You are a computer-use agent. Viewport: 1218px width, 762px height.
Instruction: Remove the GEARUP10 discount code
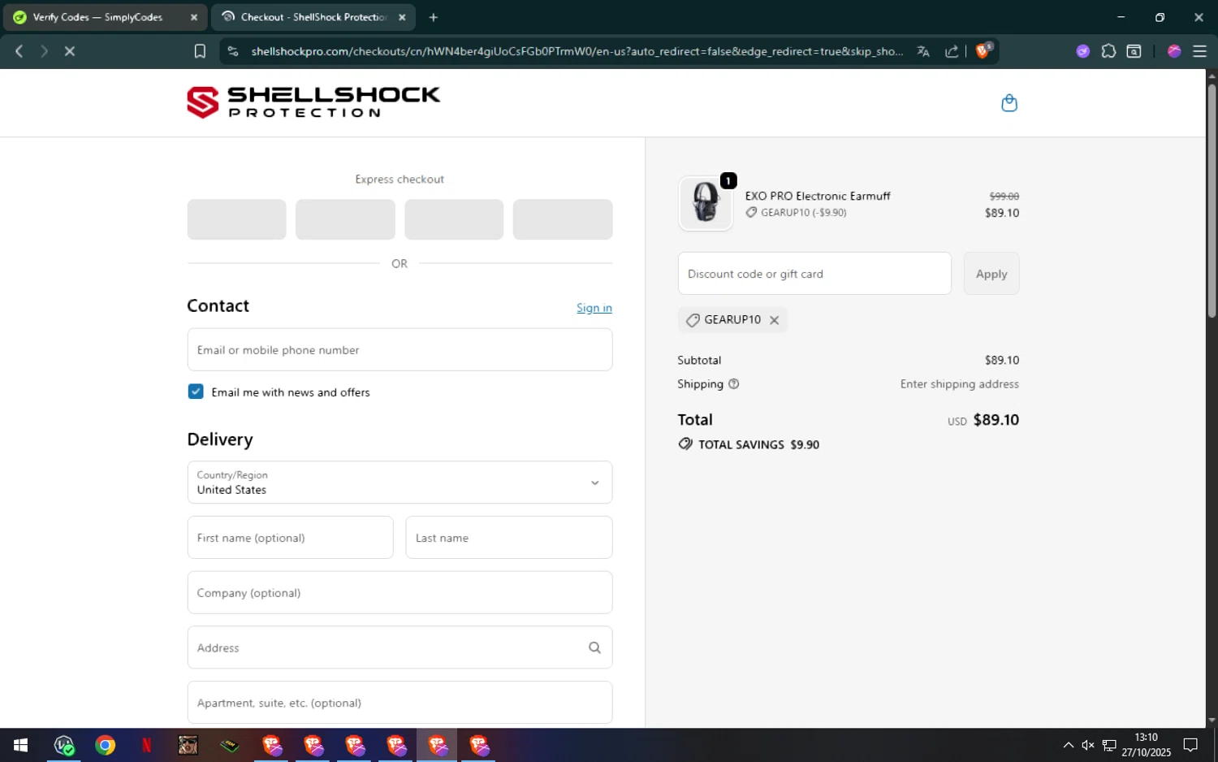[x=775, y=320]
